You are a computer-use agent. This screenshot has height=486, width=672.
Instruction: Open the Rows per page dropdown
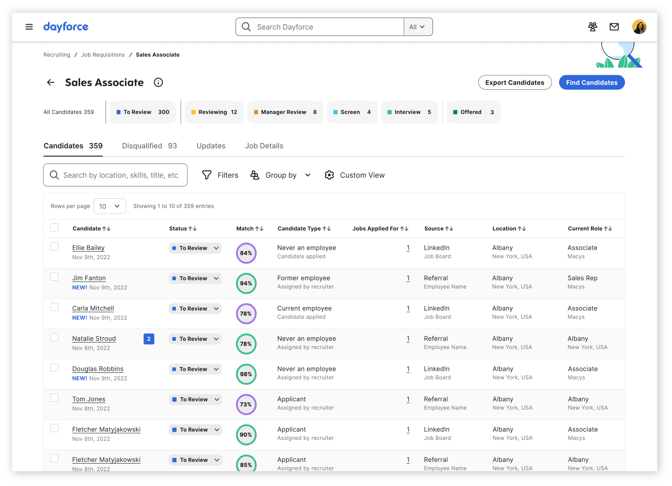110,206
